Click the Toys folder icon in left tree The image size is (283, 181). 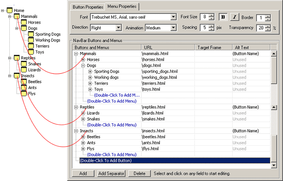[x=31, y=52]
